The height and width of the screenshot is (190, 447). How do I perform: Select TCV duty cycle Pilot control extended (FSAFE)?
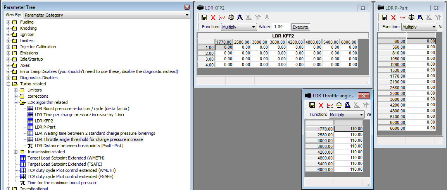pyautogui.click(x=71, y=176)
